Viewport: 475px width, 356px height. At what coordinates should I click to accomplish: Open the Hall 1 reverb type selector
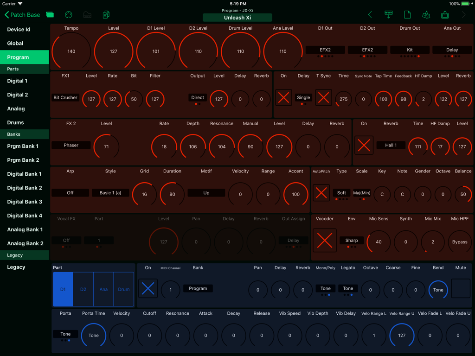pos(391,145)
